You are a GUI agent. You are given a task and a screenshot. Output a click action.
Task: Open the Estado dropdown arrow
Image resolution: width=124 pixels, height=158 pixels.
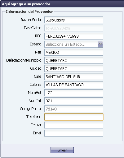[100, 44]
